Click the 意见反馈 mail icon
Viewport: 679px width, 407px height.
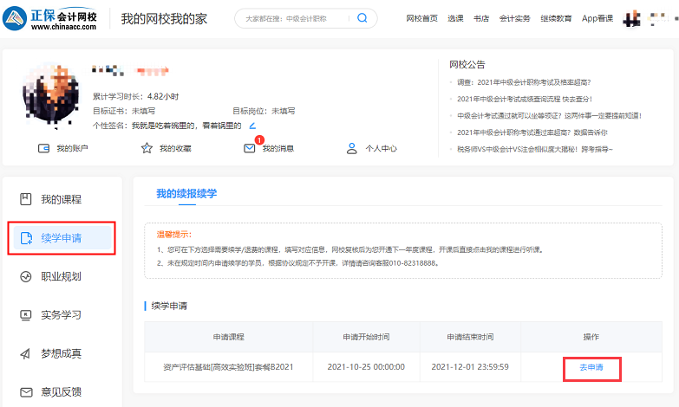[x=26, y=392]
